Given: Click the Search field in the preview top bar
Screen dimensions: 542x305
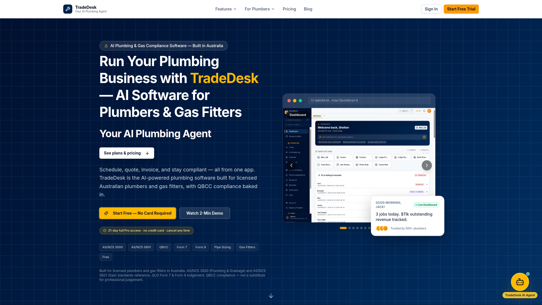Looking at the screenshot, I should coord(405,111).
